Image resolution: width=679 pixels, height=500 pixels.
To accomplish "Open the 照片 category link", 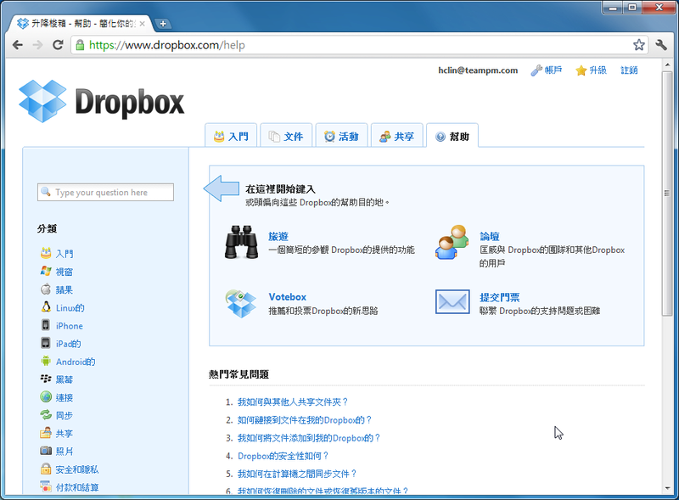I will [x=65, y=452].
